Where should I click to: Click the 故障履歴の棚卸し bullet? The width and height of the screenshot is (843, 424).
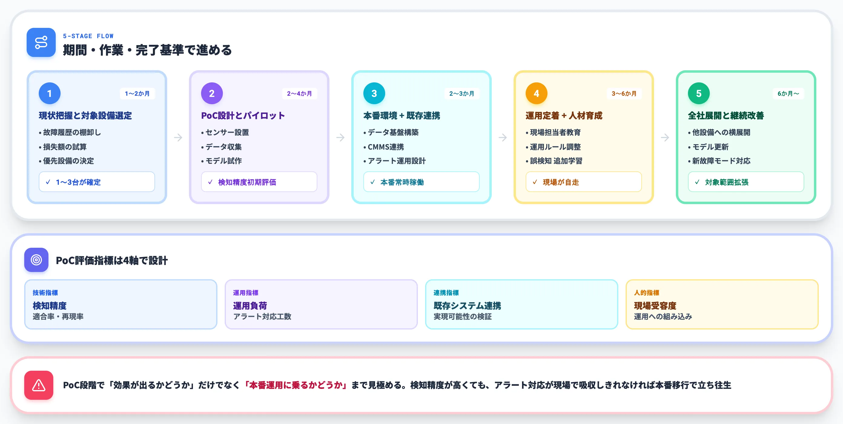click(70, 132)
